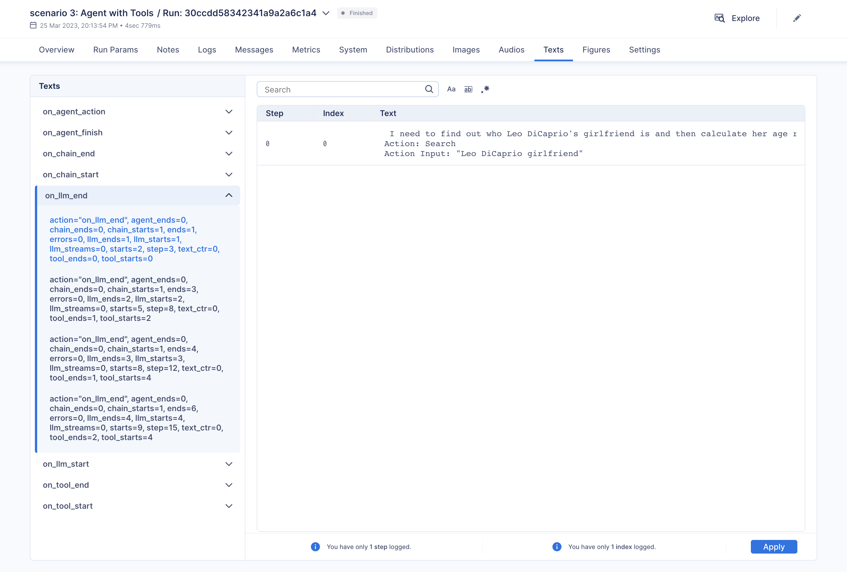Click the Index column header
The width and height of the screenshot is (847, 572).
coord(333,113)
